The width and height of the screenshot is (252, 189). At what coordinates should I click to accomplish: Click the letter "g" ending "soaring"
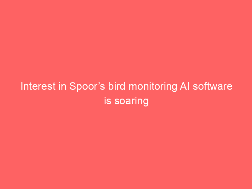146,103
